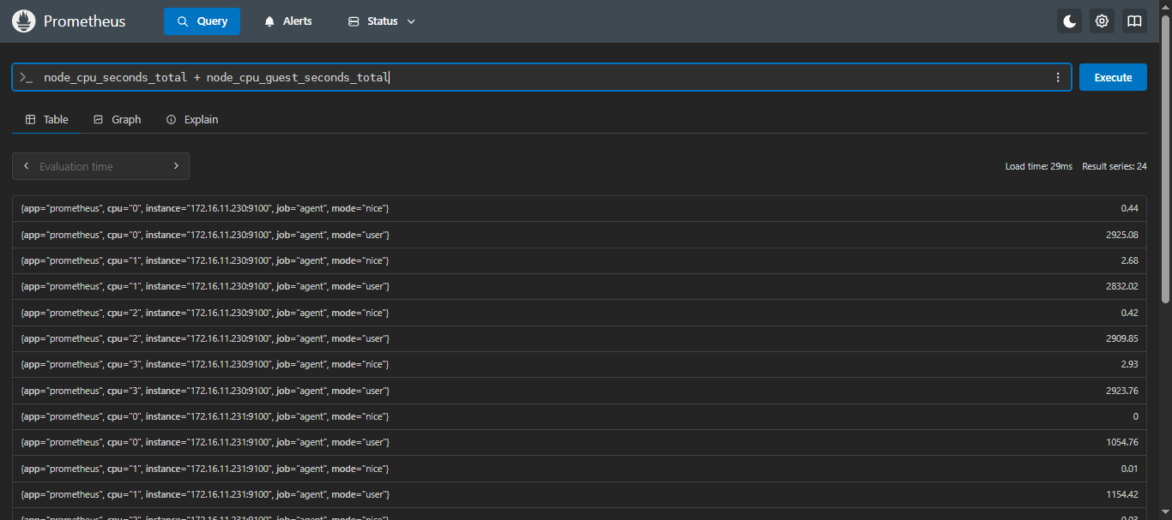
Task: Run the query with Execute
Action: tap(1113, 77)
